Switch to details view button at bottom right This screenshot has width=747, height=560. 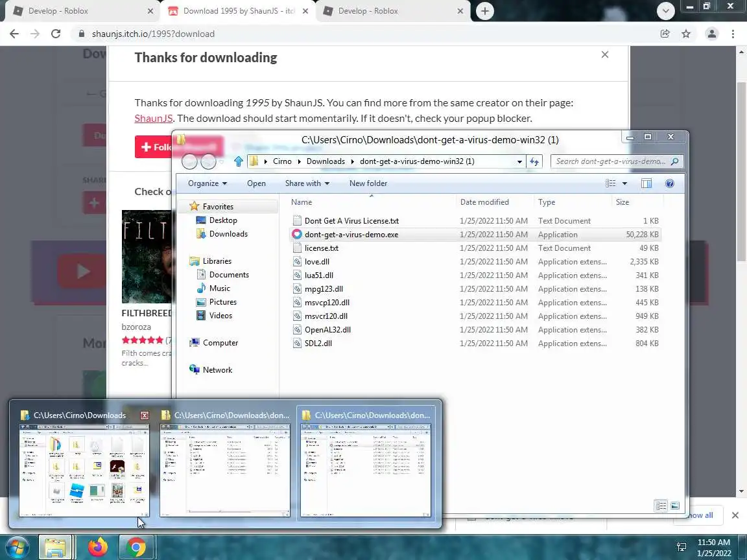coord(660,506)
